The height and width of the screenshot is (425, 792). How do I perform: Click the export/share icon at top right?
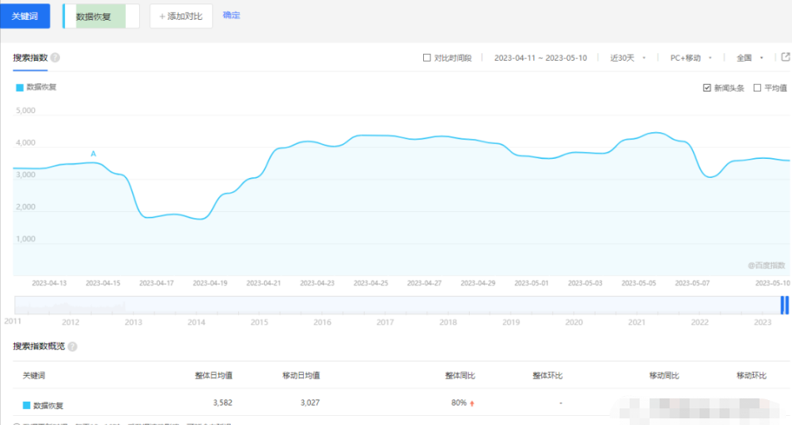pos(785,57)
